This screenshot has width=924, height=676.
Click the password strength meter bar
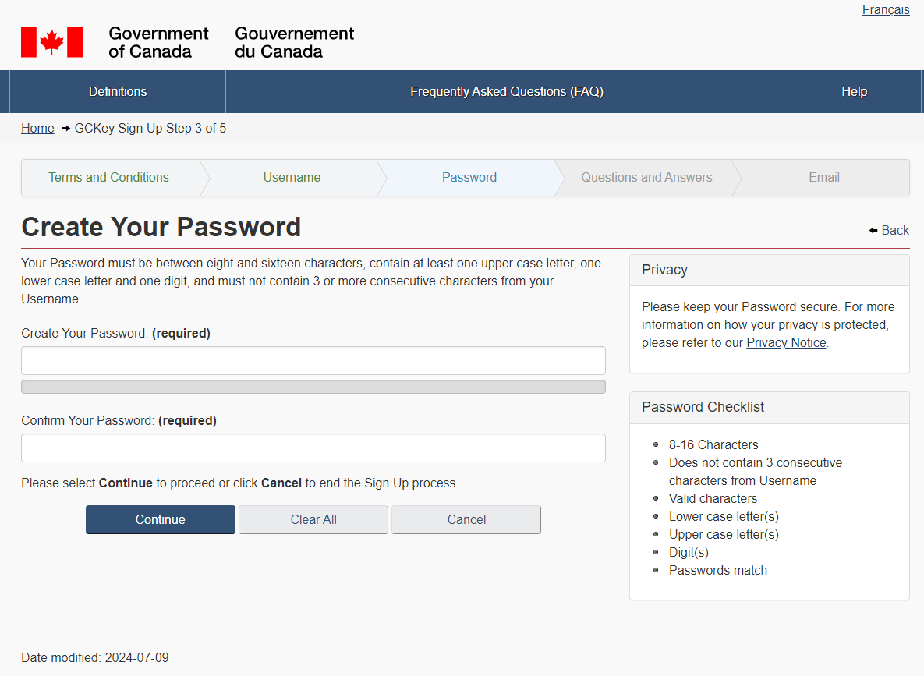pos(313,387)
